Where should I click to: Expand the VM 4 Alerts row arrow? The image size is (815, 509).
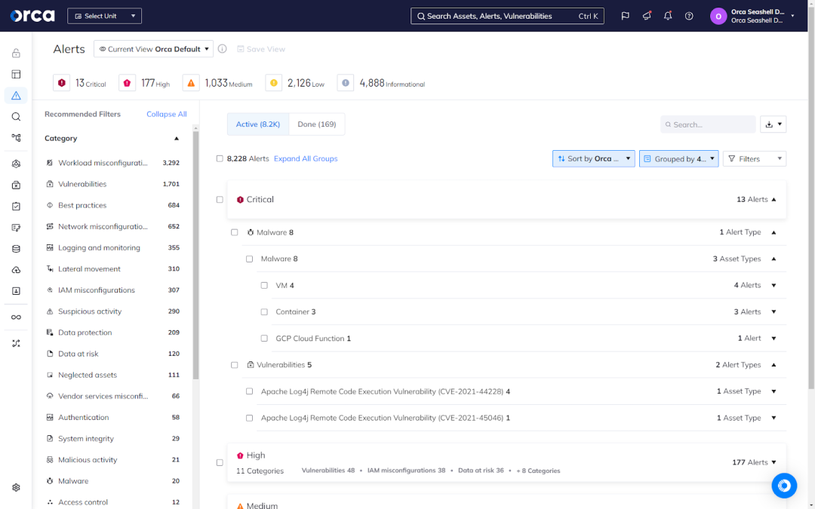click(x=774, y=285)
